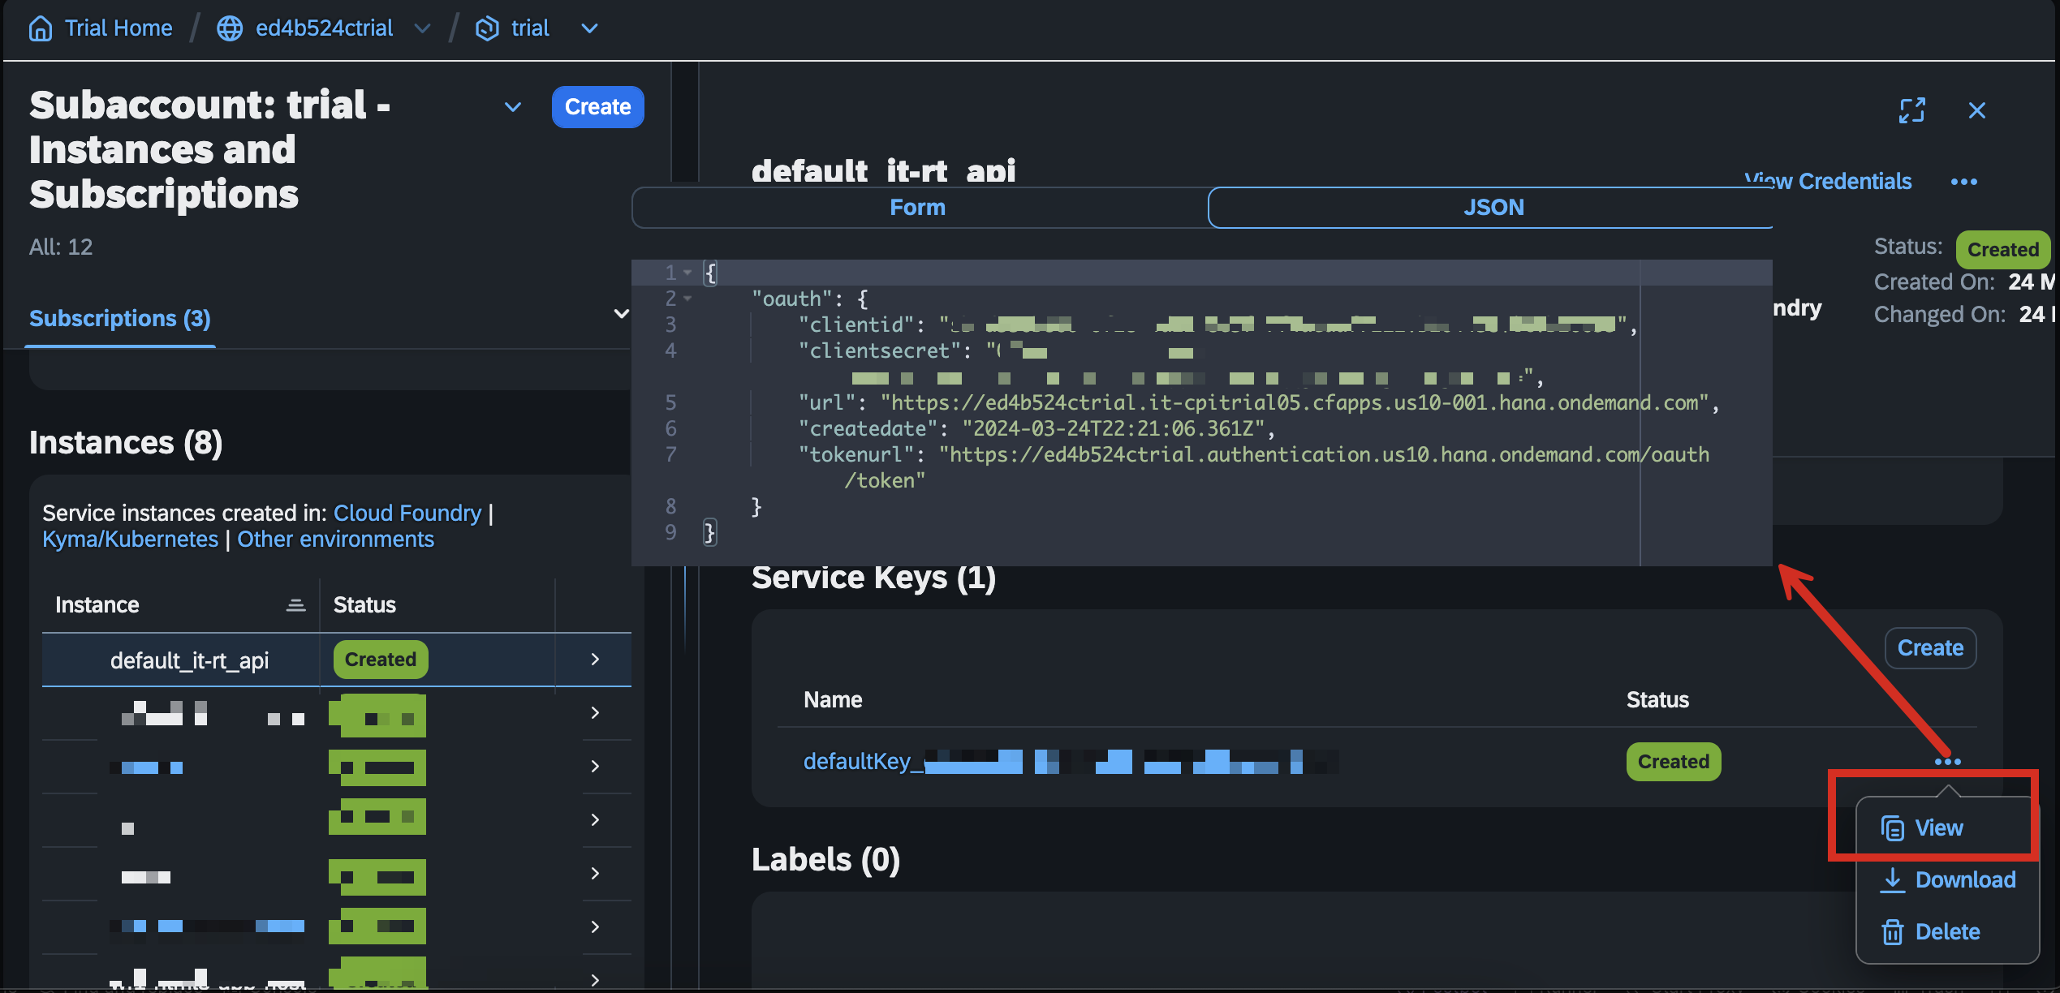This screenshot has height=993, width=2060.
Task: Open the three-dot menu on the service key row
Action: [x=1949, y=761]
